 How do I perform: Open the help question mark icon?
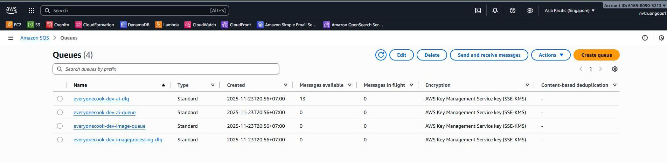[x=513, y=10]
